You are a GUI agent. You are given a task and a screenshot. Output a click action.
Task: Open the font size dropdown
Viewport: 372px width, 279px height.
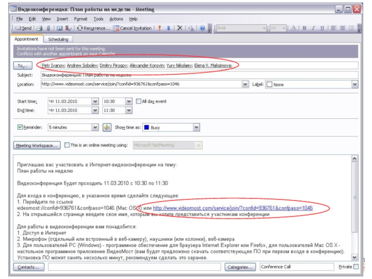click(284, 28)
